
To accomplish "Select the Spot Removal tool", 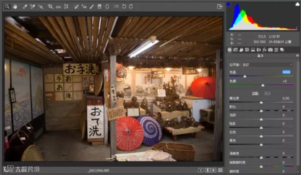I will pyautogui.click(x=76, y=7).
